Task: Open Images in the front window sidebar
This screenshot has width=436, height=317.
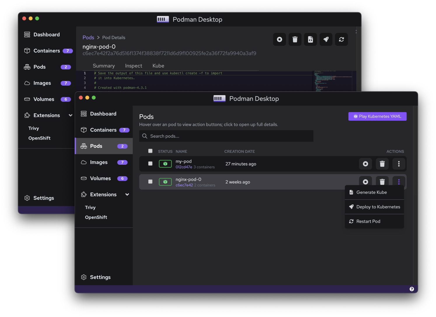Action: pos(104,162)
